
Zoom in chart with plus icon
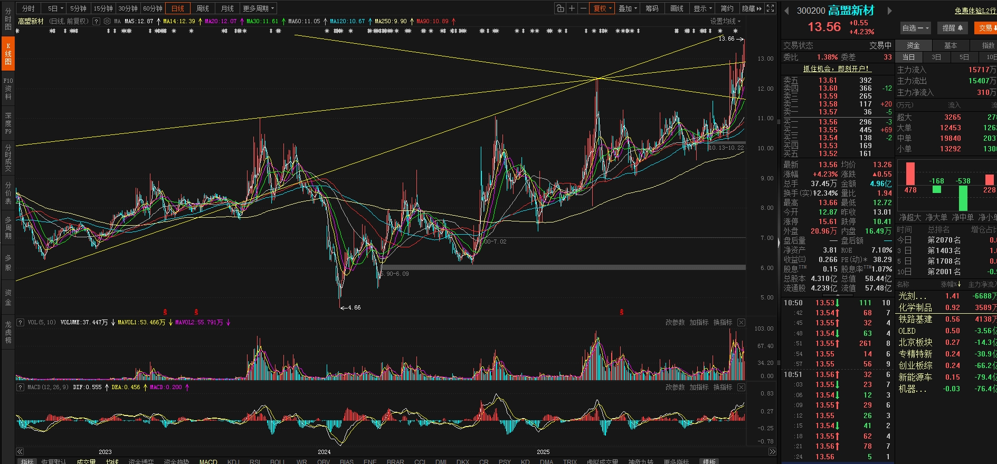pos(572,8)
